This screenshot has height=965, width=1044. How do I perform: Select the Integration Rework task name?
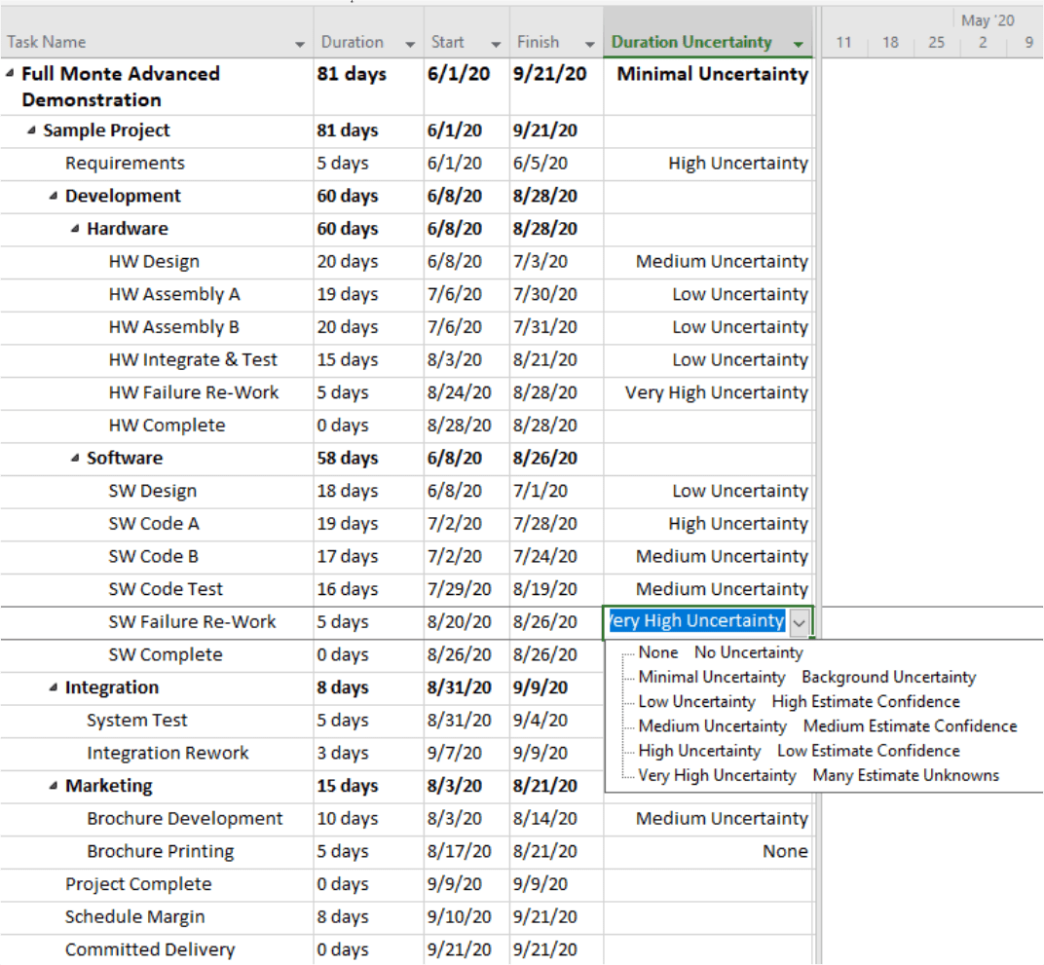pos(168,753)
